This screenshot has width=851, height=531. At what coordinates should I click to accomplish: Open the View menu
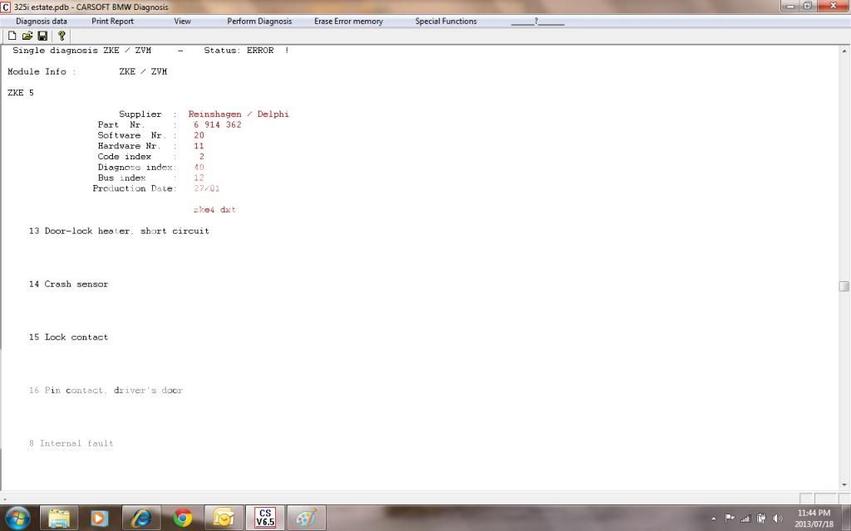point(182,22)
